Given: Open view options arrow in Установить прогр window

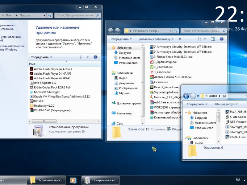Looking at the screenshot, I should (205, 39).
